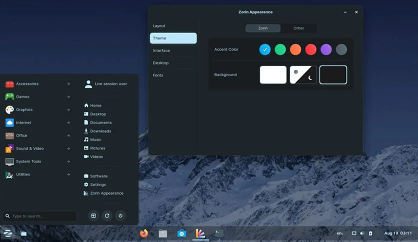Open the Zorin start menu button
Screen dimensions: 418x242
point(7,233)
